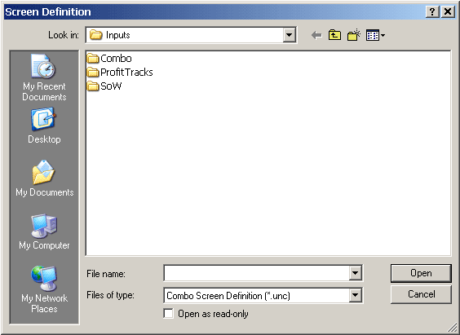Screen dimensions: 460x335
Task: Go to My Documents location
Action: 44,179
